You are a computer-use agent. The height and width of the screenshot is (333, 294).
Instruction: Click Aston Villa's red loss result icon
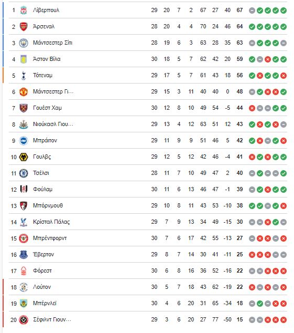(268, 59)
